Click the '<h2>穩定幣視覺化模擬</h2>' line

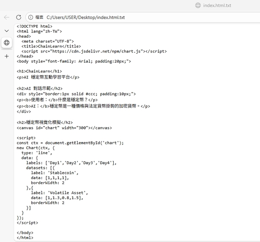click(45, 122)
